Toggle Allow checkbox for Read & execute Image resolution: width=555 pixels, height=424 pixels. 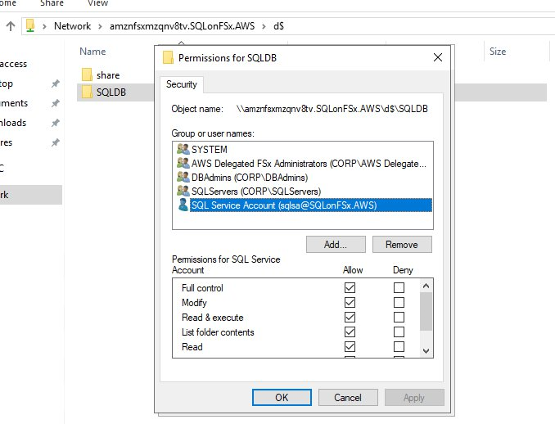[350, 317]
